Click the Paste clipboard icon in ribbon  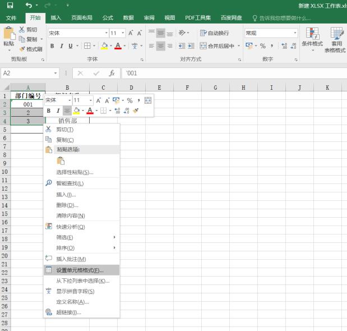[x=9, y=33]
